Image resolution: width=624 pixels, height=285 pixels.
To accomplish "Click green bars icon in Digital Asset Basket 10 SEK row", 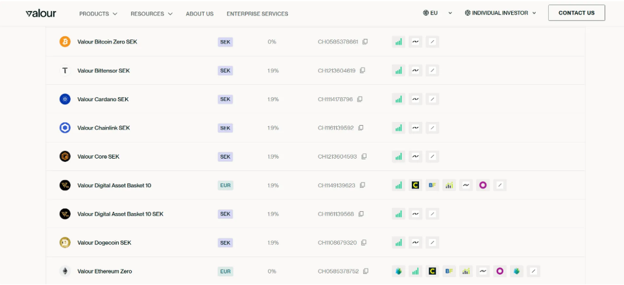I will click(x=398, y=214).
